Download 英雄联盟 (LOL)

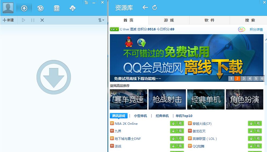[255, 138]
